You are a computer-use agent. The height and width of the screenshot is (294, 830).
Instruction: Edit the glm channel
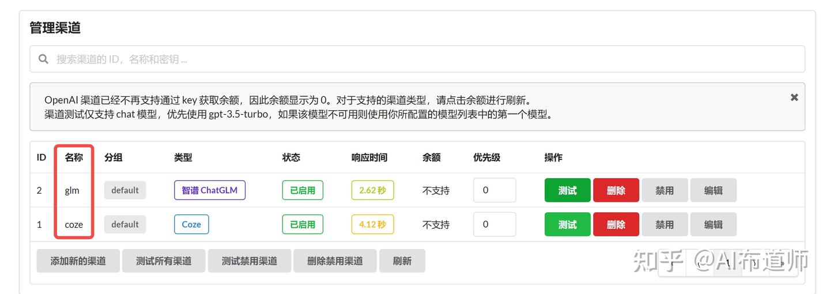[713, 190]
